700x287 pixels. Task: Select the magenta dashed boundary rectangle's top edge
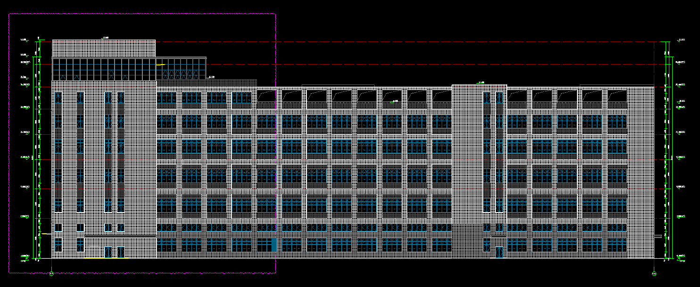click(x=141, y=14)
